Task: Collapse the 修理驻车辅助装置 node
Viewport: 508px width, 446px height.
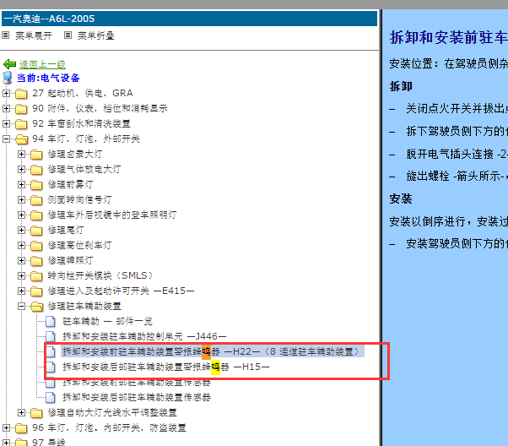Action: (21, 307)
